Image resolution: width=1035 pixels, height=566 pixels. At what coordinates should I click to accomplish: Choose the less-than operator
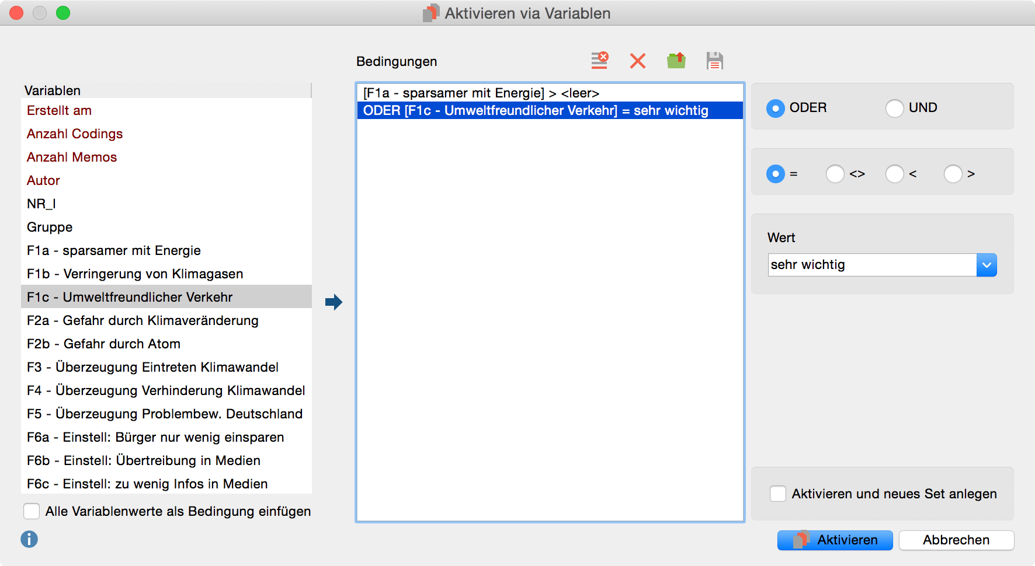(x=894, y=174)
